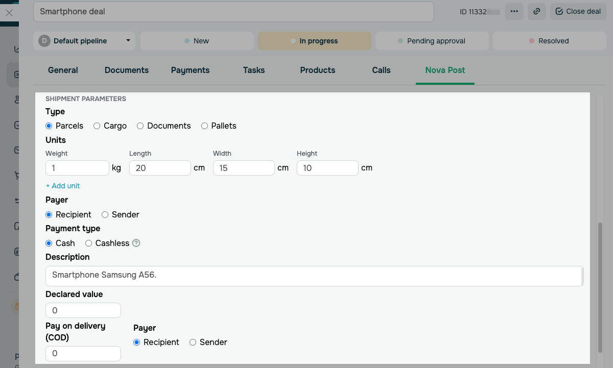Set deal stage to Resolved

[x=549, y=41]
